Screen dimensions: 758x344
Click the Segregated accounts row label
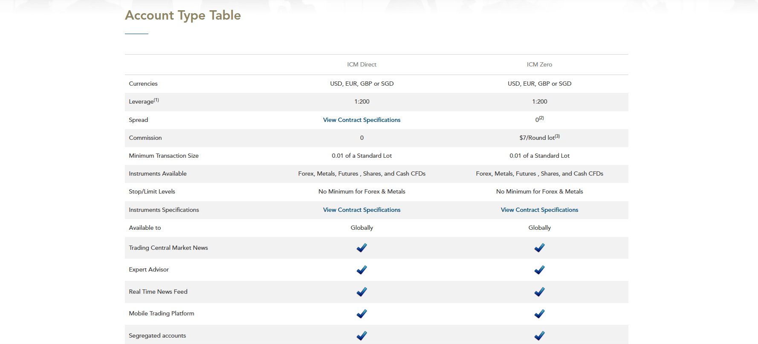(157, 335)
